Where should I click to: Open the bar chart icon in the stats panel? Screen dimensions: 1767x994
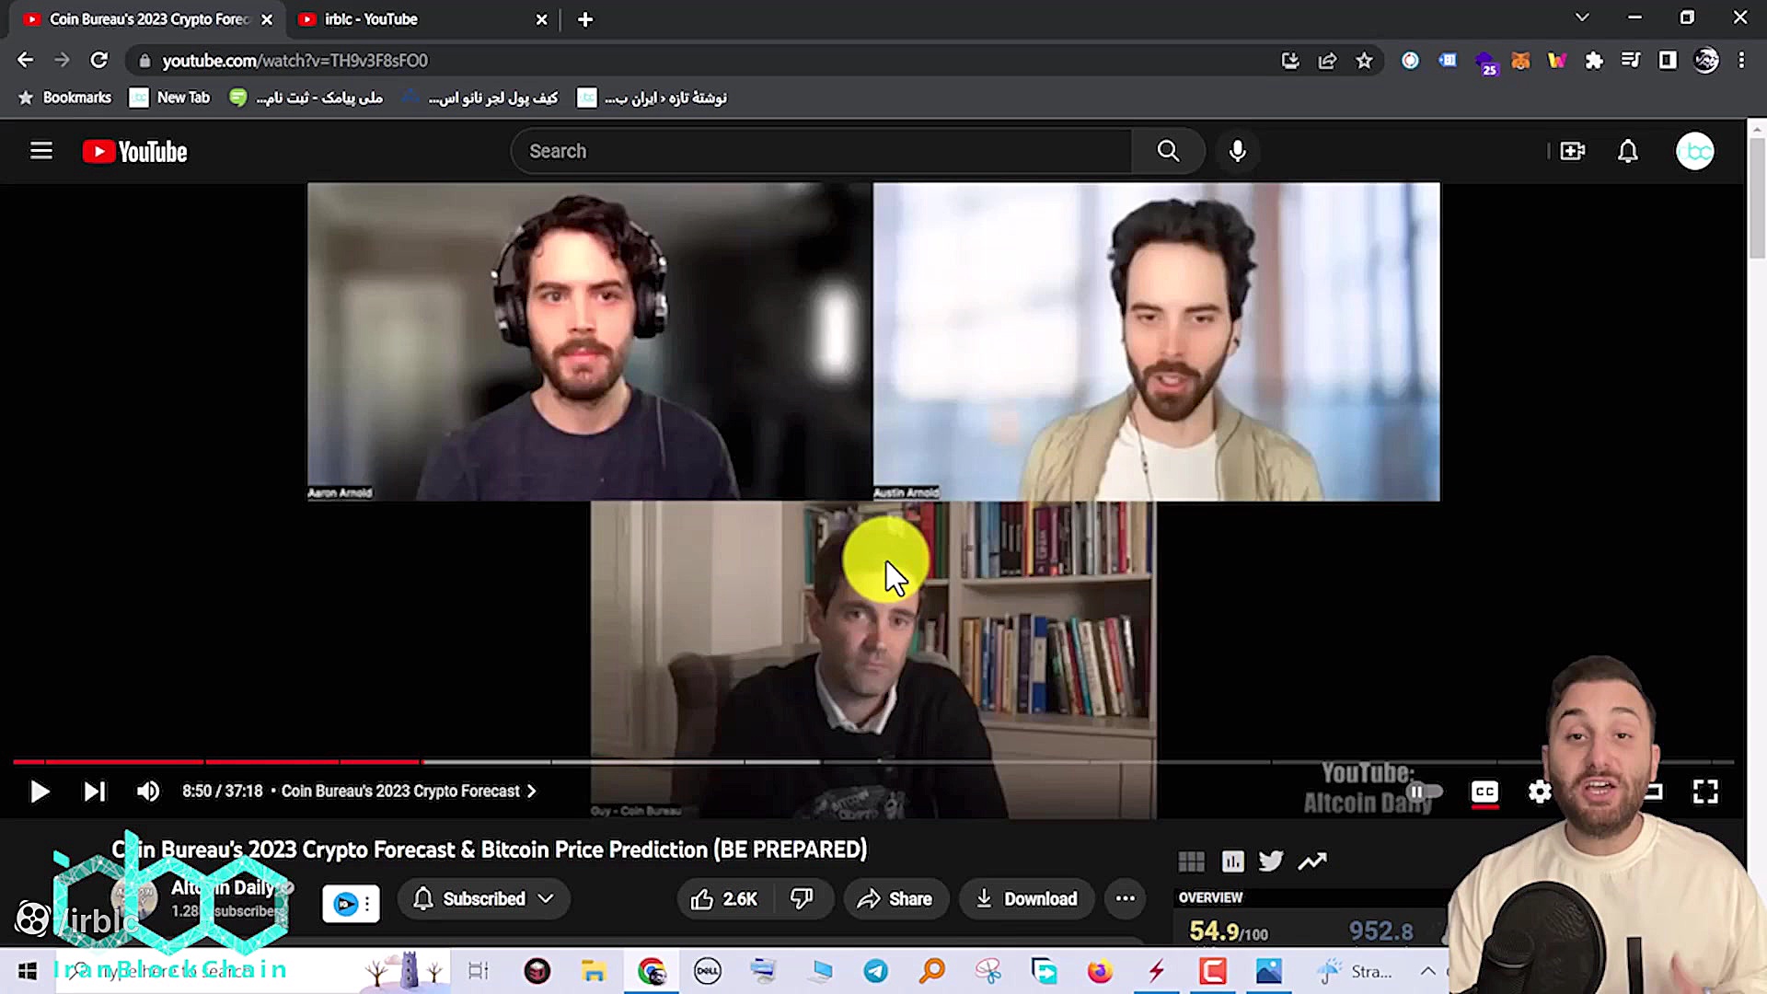point(1232,861)
